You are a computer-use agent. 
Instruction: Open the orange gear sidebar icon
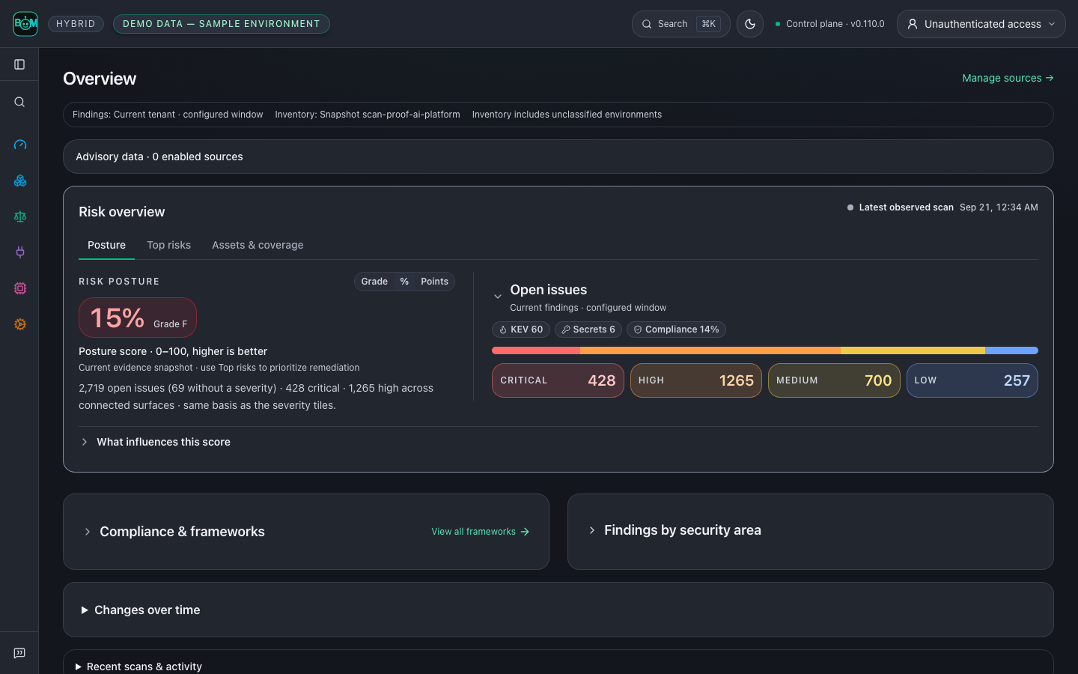[20, 324]
